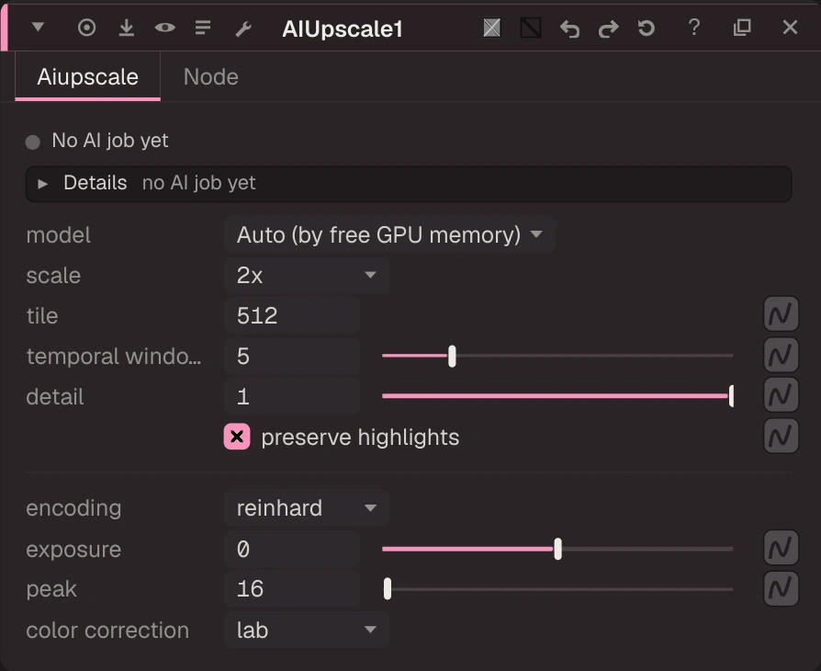Click the crossed-square mask icon

[x=491, y=28]
